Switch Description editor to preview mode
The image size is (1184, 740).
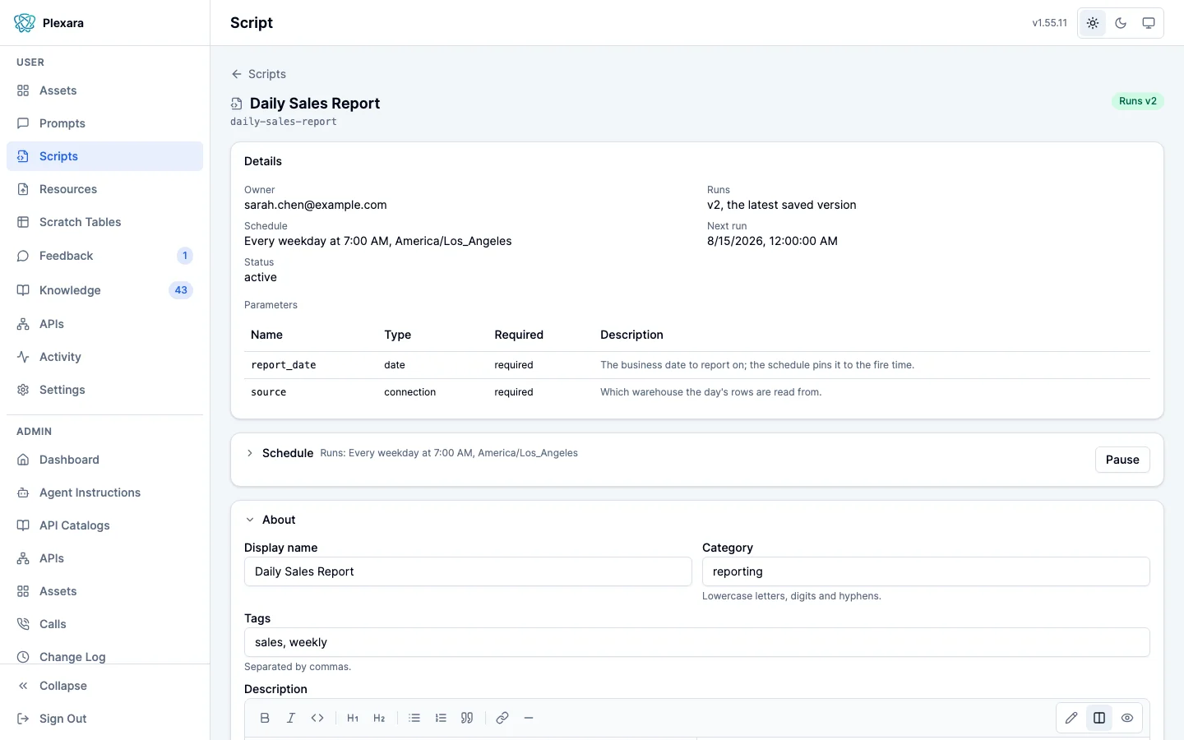[1127, 718]
